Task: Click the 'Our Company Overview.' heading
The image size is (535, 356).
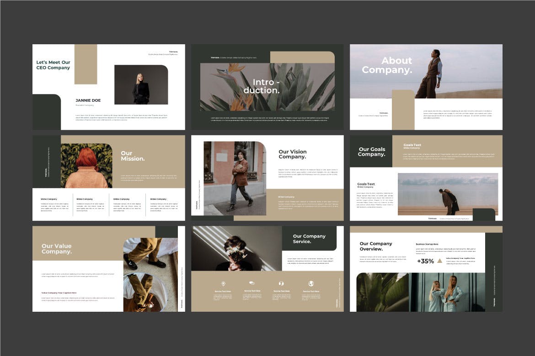Action: 376,246
